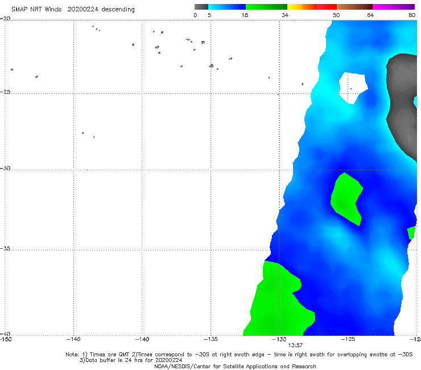Click the gray segment of the color bar

pos(201,7)
